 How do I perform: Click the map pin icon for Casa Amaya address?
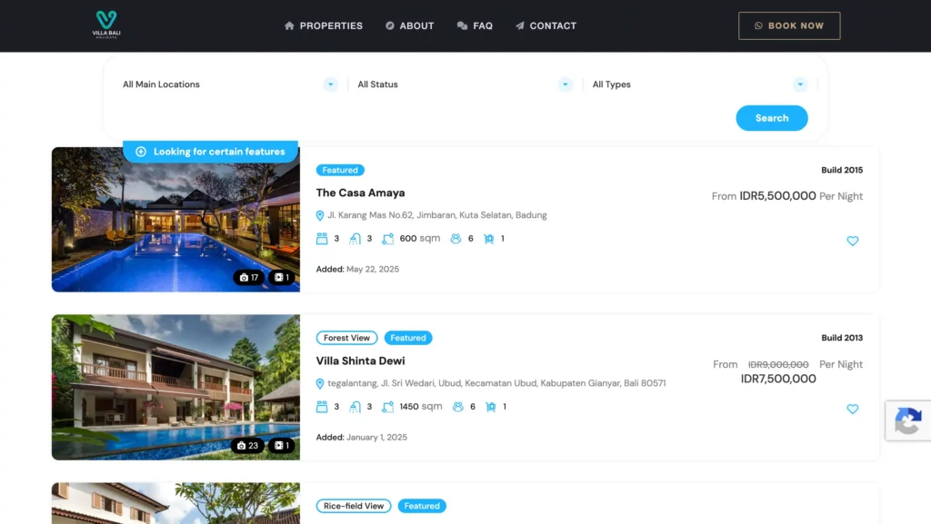pos(320,215)
